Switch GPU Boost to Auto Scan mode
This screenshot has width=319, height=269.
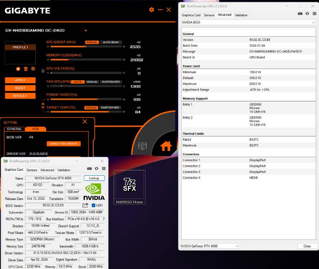pos(111,42)
